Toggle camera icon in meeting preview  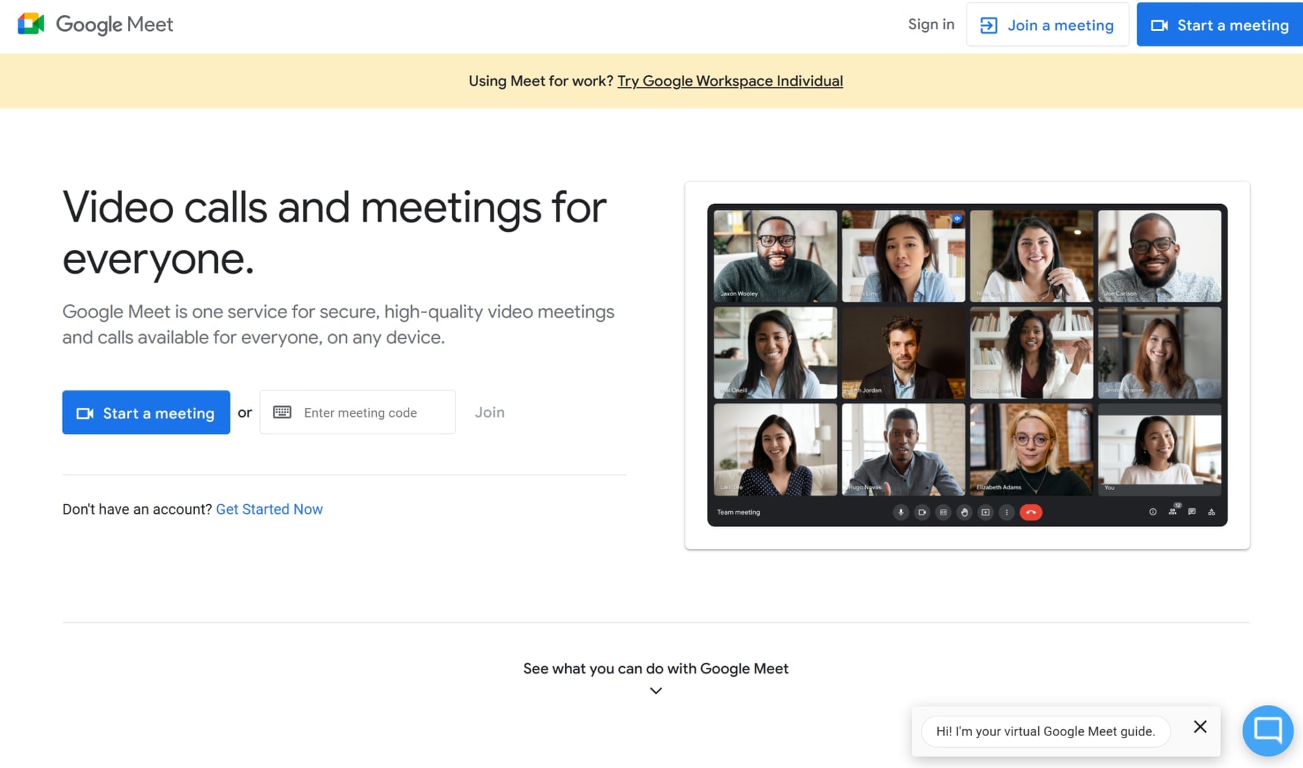point(922,512)
